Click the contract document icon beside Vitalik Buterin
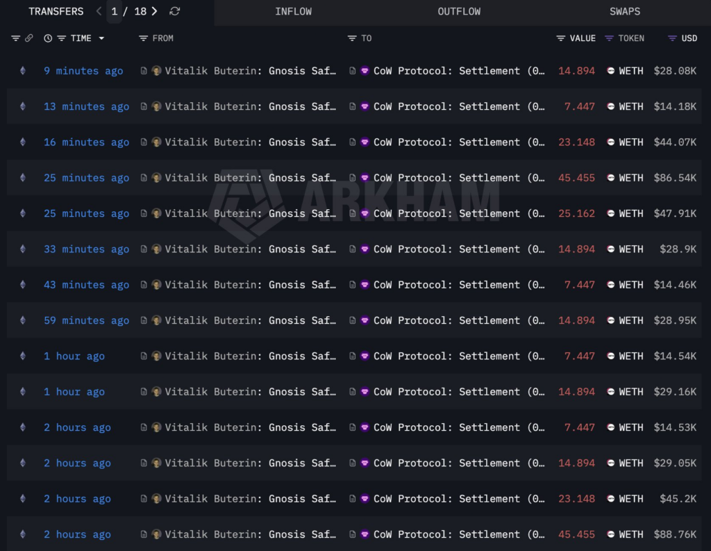This screenshot has height=551, width=711. point(145,70)
